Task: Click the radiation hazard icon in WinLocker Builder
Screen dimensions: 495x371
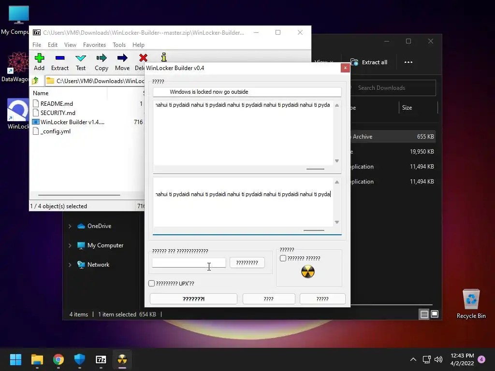Action: (308, 271)
